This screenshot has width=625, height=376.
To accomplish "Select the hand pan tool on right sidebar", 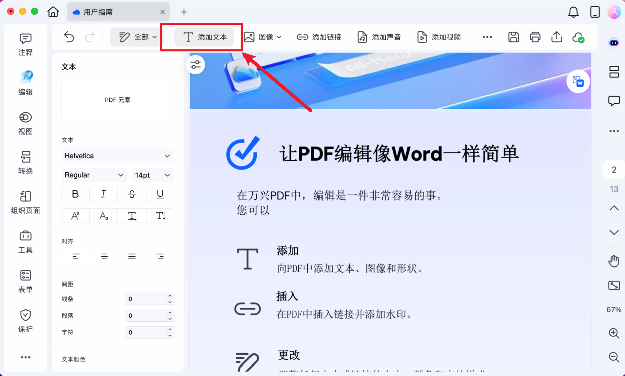I will coord(614,261).
